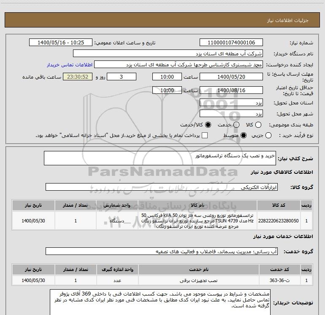Choose the جزیی purchase type radio
The height and width of the screenshot is (315, 325).
coord(268,135)
